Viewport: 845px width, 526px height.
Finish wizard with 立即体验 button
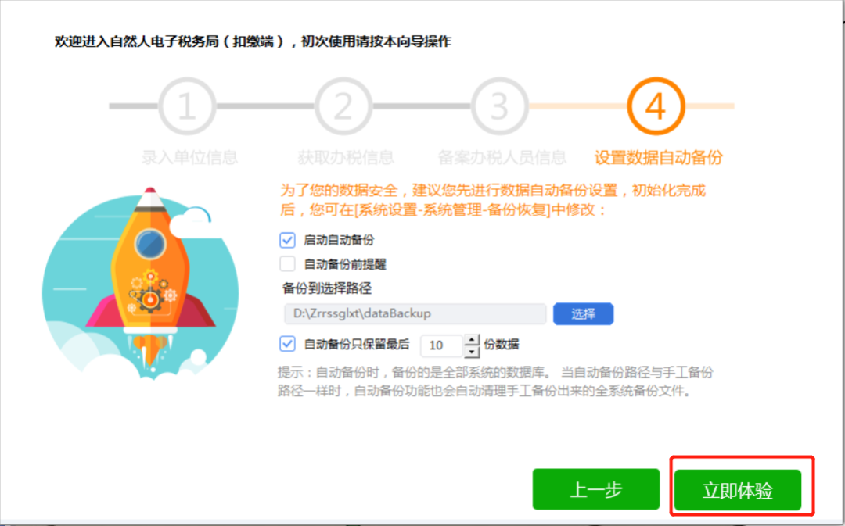(x=738, y=490)
